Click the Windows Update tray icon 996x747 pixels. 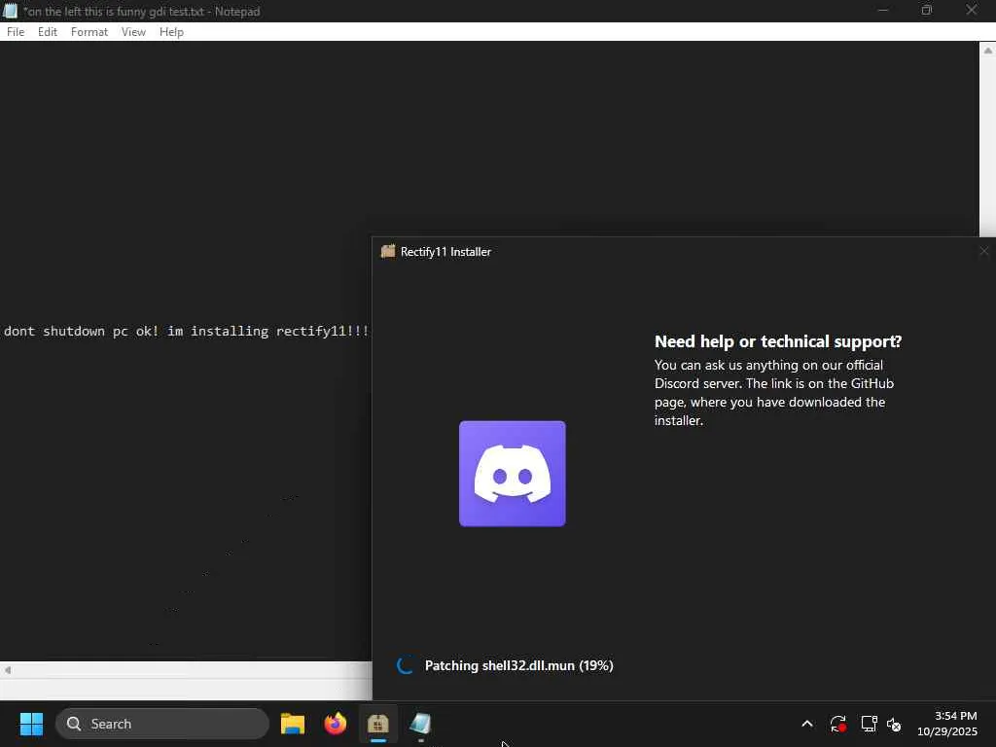pos(837,724)
